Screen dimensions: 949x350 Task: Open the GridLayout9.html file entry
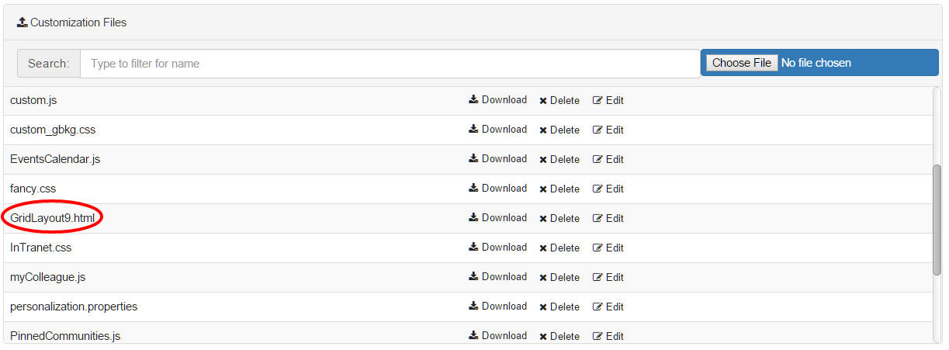(x=52, y=218)
